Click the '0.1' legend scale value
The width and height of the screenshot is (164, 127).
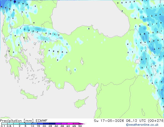pyautogui.click(x=3, y=126)
